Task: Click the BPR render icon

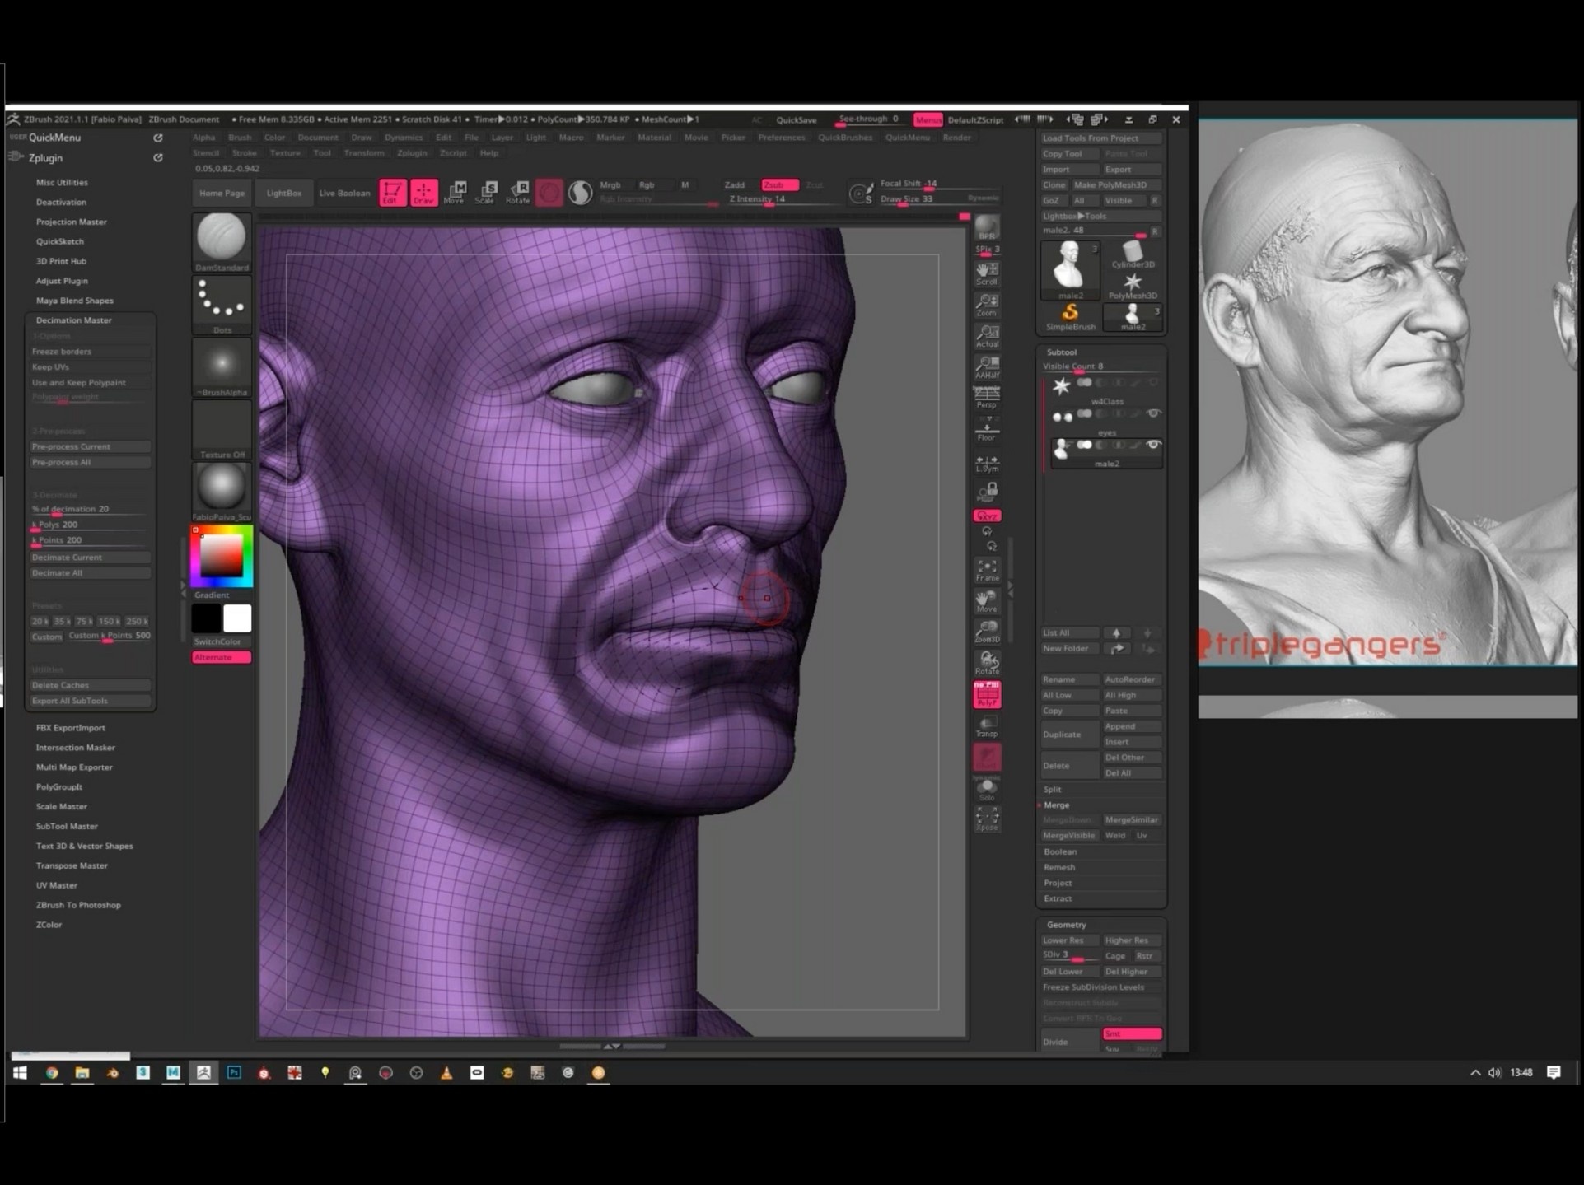Action: (986, 228)
